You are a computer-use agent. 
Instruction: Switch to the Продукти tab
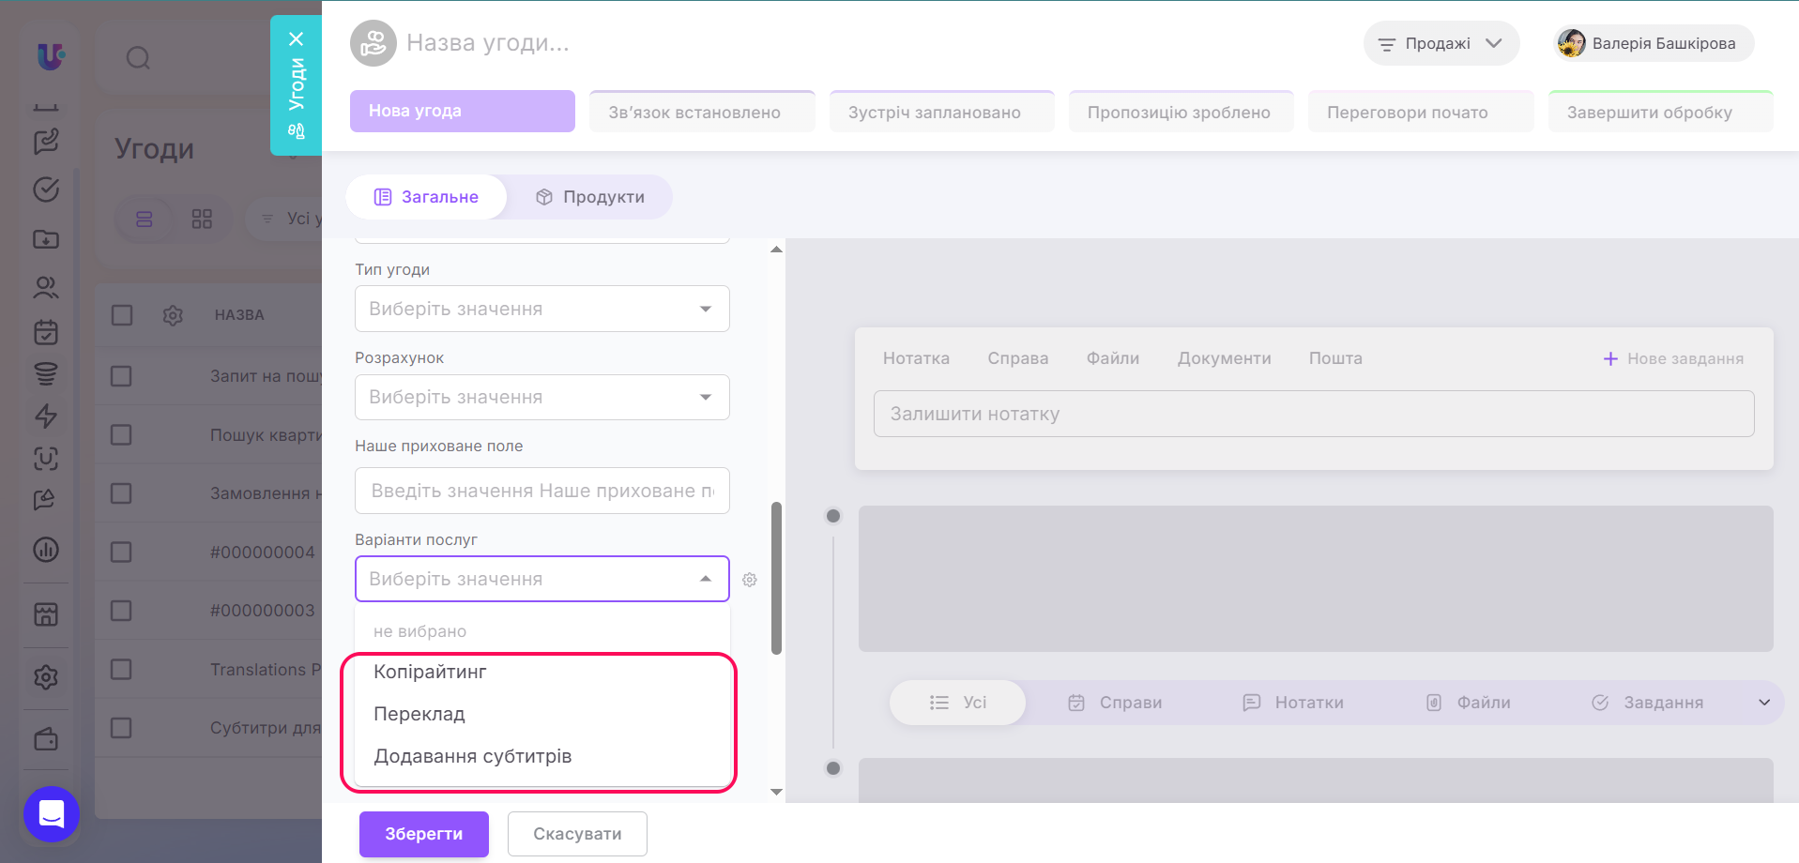pos(590,197)
